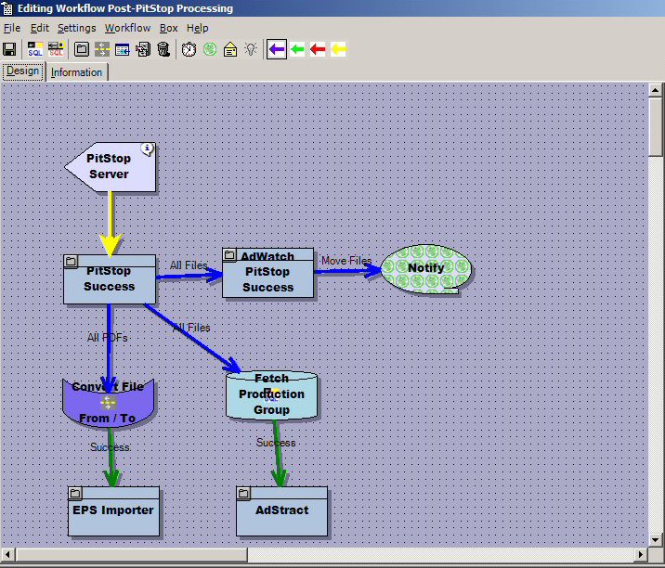Click the vertical scrollbar down arrow
Screen dimensions: 665x568
656,539
